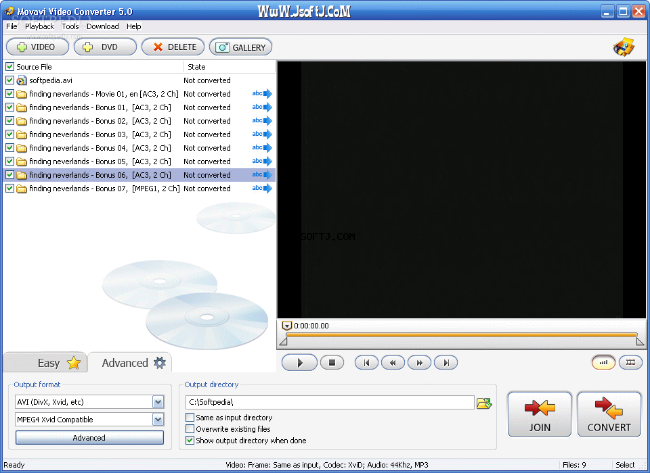The width and height of the screenshot is (650, 473).
Task: Expand the AVI (DivX, Xvid, etc) format dropdown
Action: tap(158, 401)
